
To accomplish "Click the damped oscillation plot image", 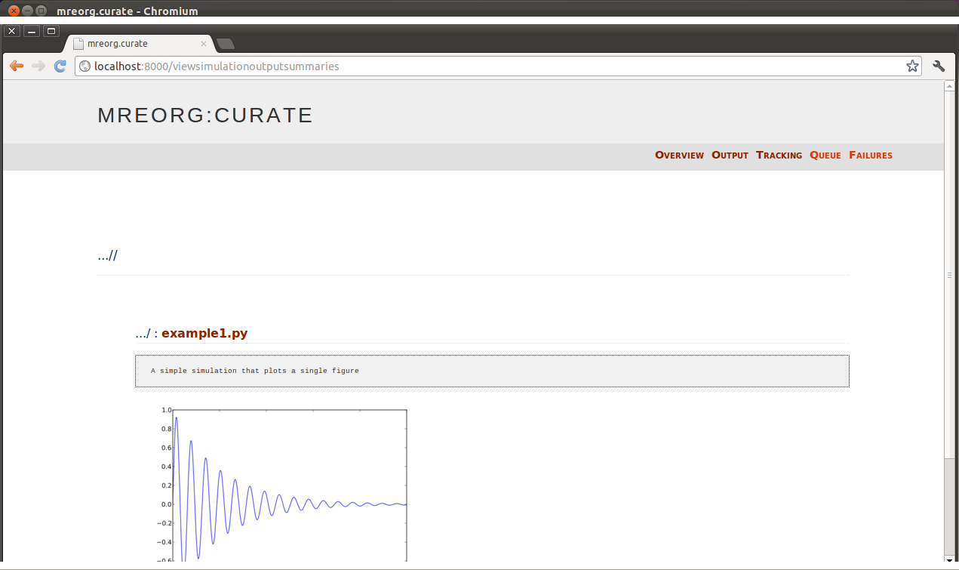I will (x=283, y=485).
